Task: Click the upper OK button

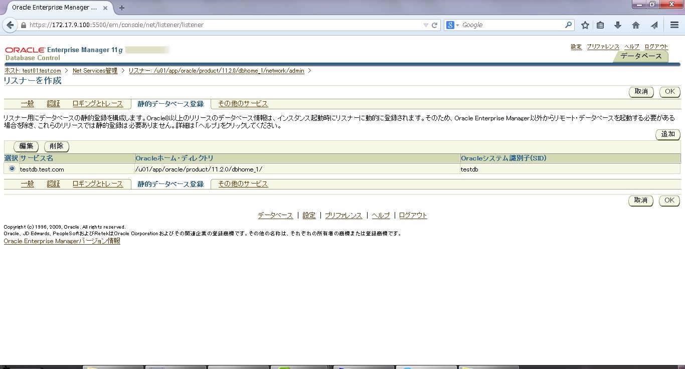Action: [x=669, y=92]
